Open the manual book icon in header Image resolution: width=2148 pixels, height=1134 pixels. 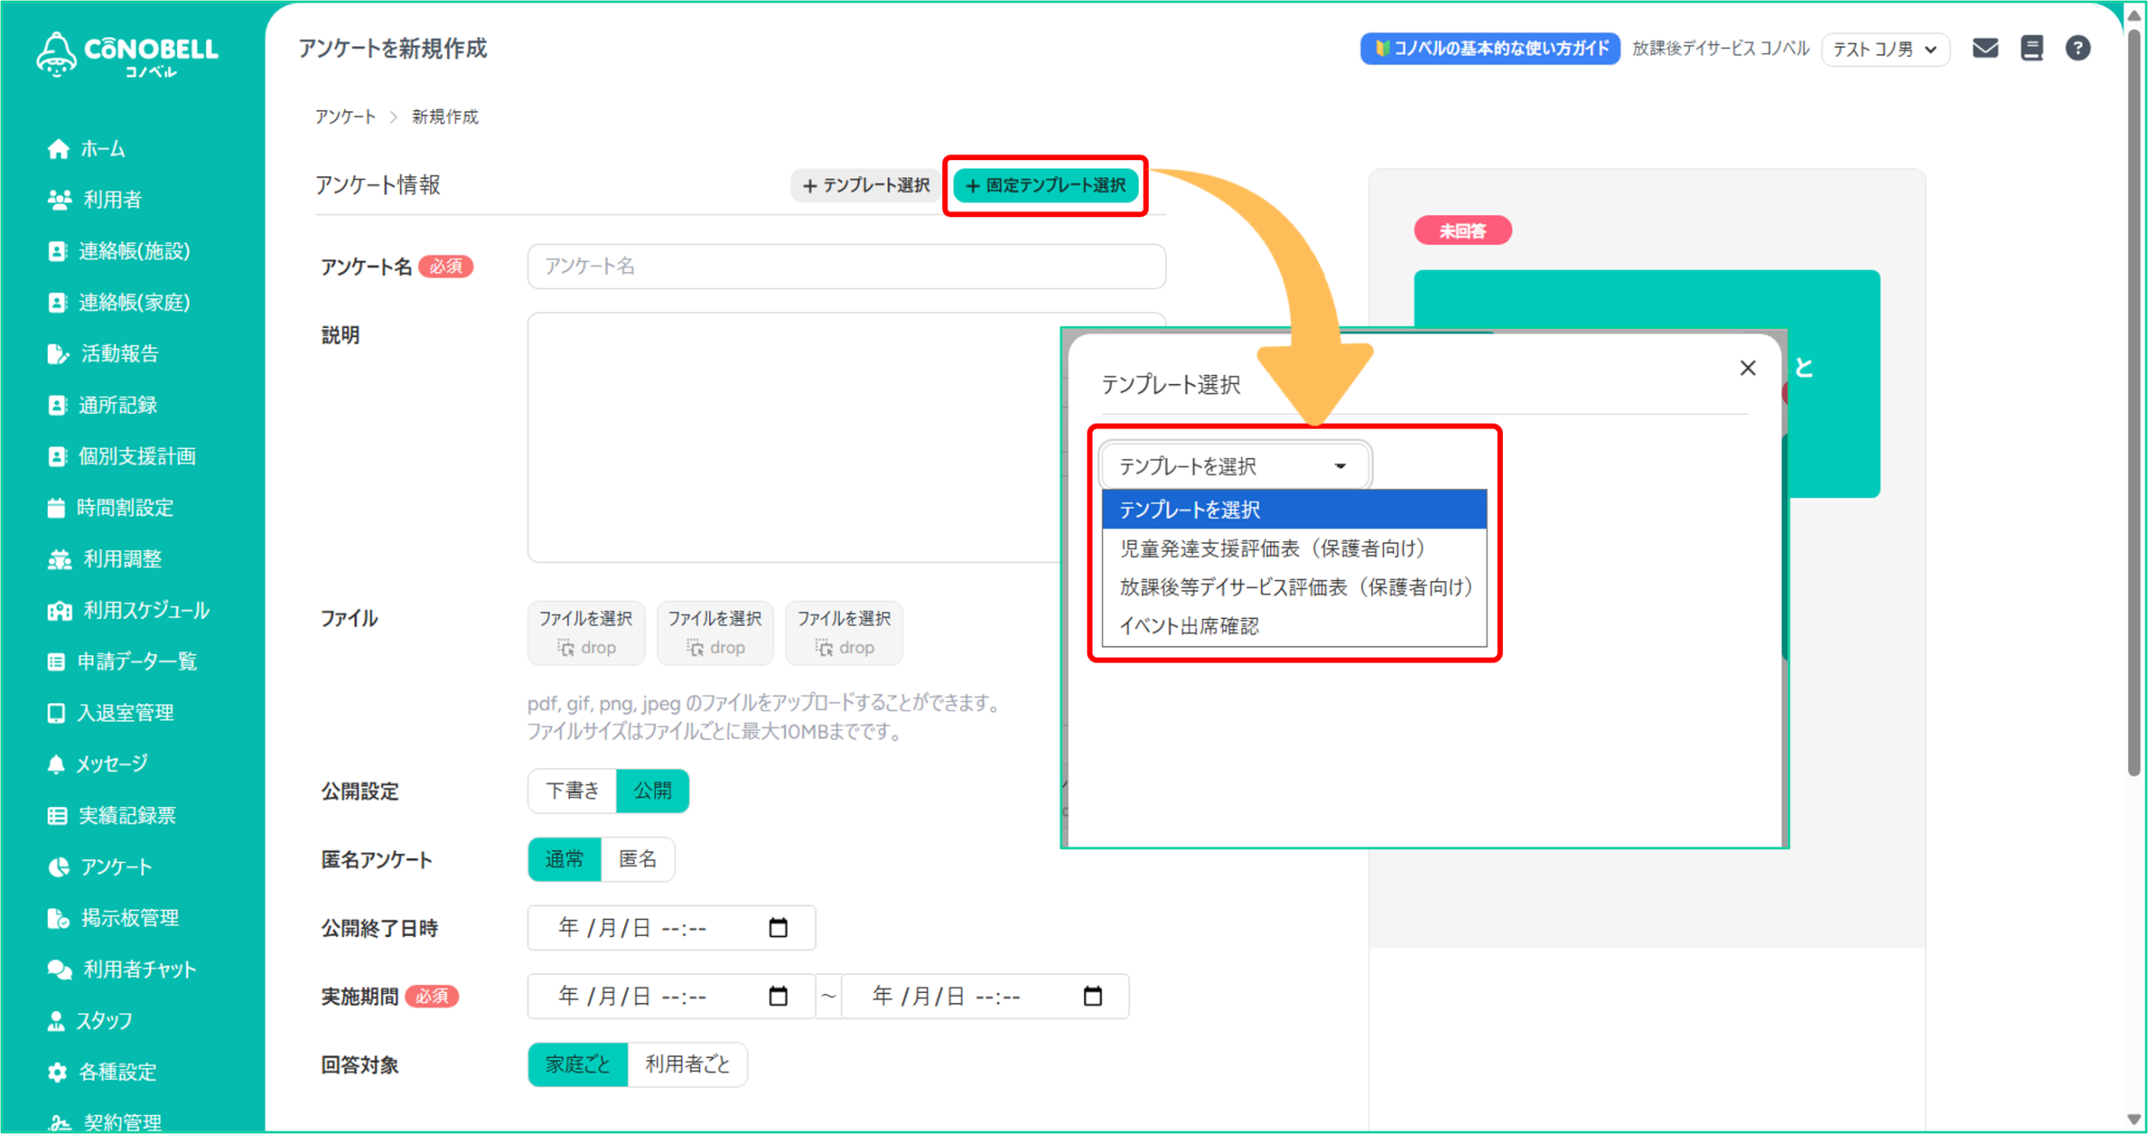pos(2031,49)
